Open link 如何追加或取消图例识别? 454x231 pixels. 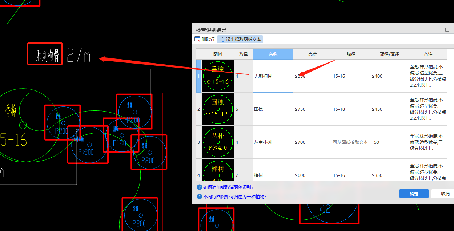228,187
